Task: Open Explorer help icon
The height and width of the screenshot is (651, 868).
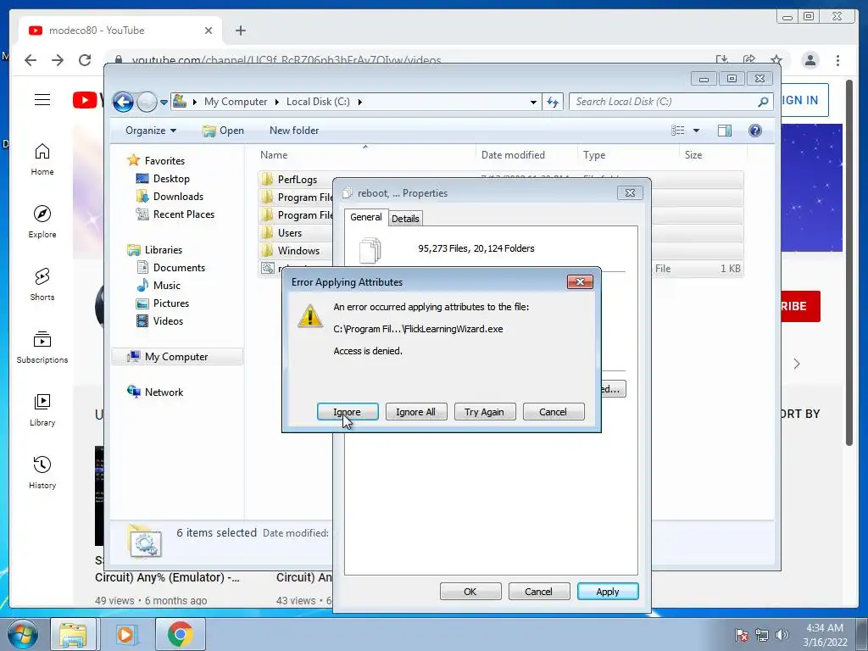Action: tap(755, 130)
